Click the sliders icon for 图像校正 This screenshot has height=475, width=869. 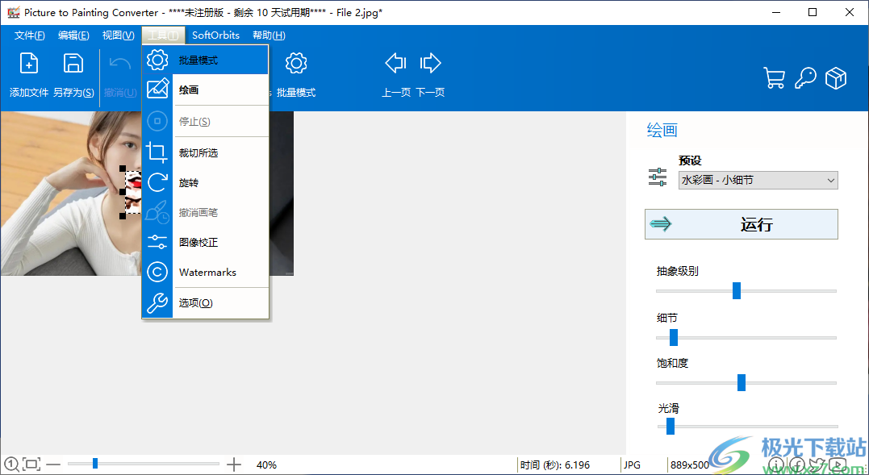[x=157, y=242]
